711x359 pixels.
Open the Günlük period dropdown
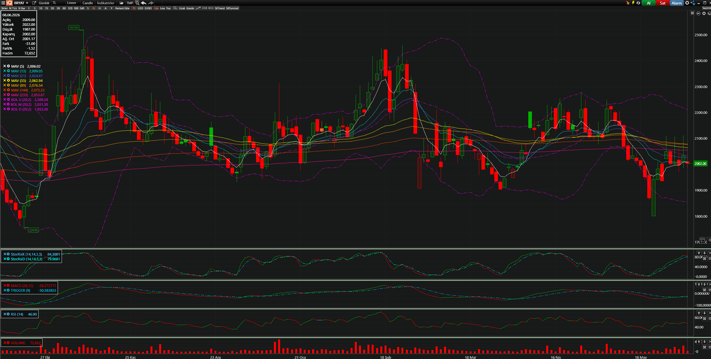pos(44,3)
